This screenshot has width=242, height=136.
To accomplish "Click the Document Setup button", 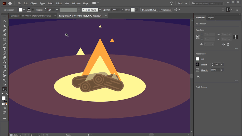I will pos(149,10).
